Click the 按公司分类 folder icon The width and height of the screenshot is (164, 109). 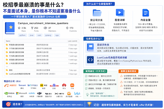tap(97, 13)
